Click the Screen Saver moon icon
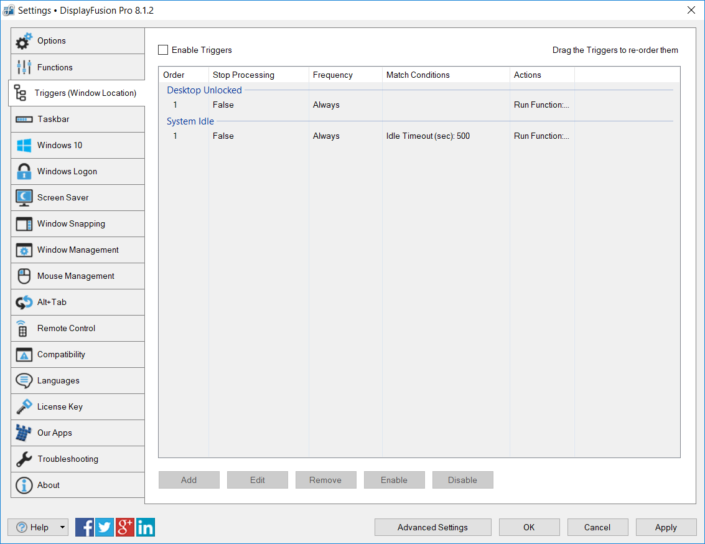This screenshot has height=544, width=705. (x=24, y=198)
